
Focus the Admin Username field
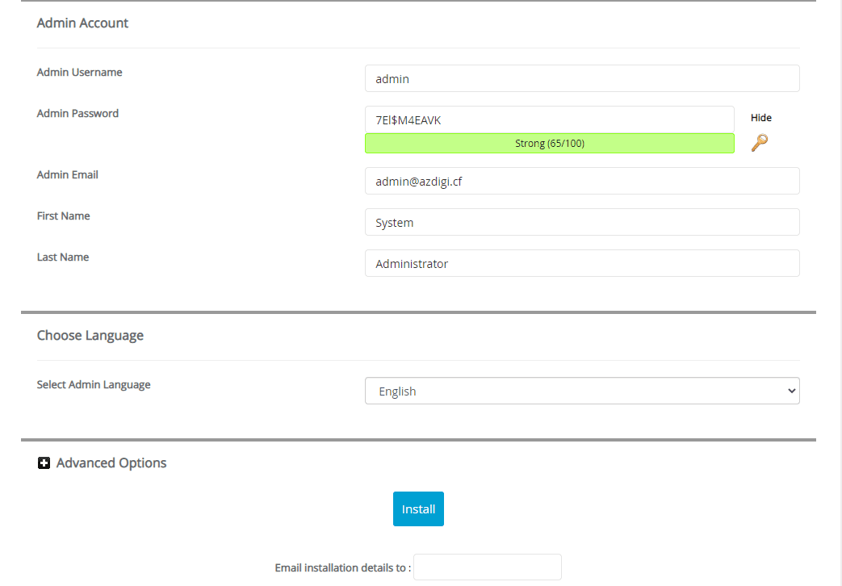(x=581, y=79)
